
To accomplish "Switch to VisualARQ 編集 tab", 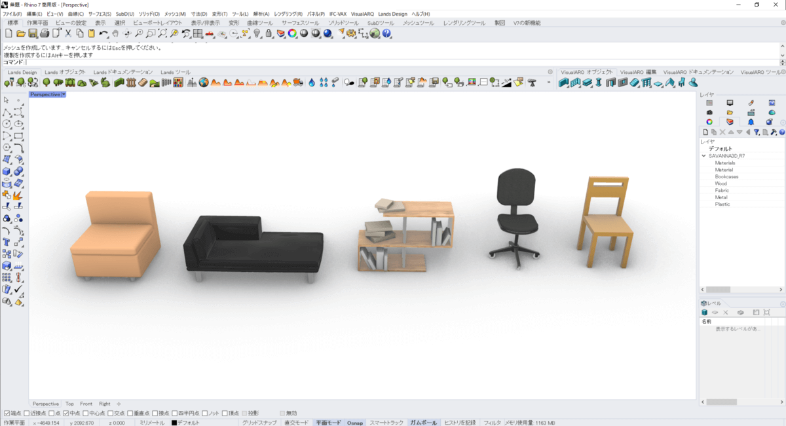I will pyautogui.click(x=638, y=72).
